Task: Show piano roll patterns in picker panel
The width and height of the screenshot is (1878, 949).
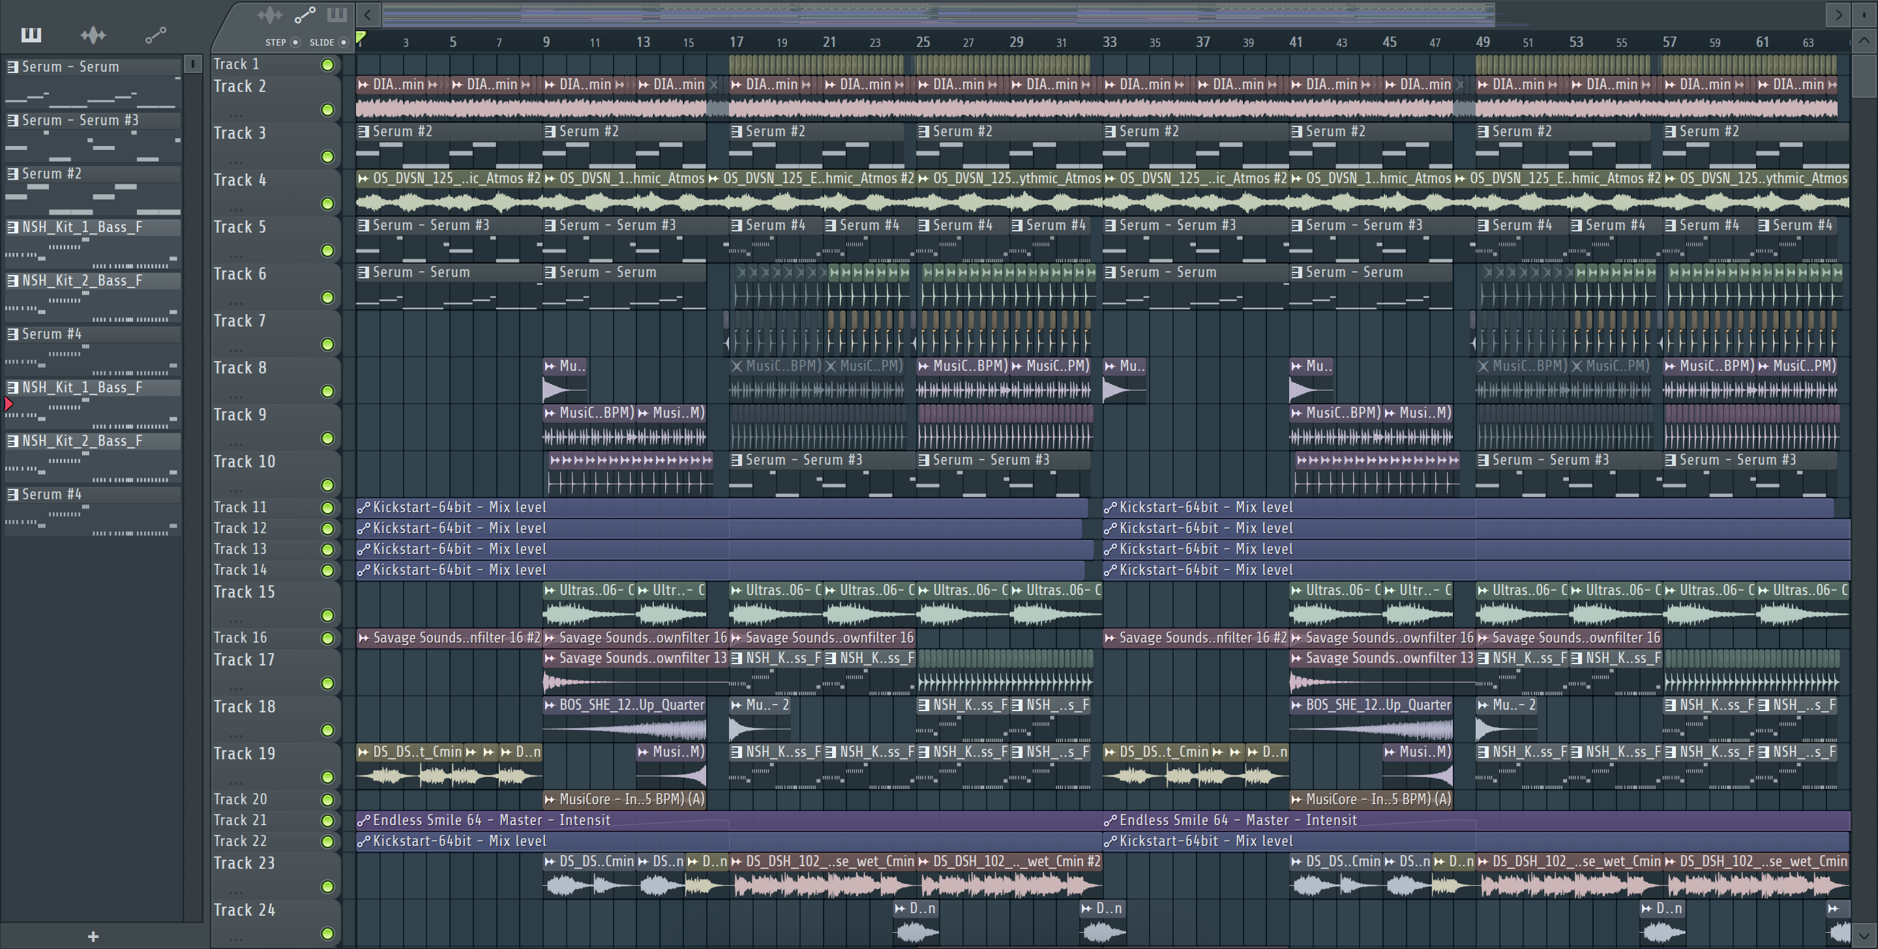Action: pos(31,35)
